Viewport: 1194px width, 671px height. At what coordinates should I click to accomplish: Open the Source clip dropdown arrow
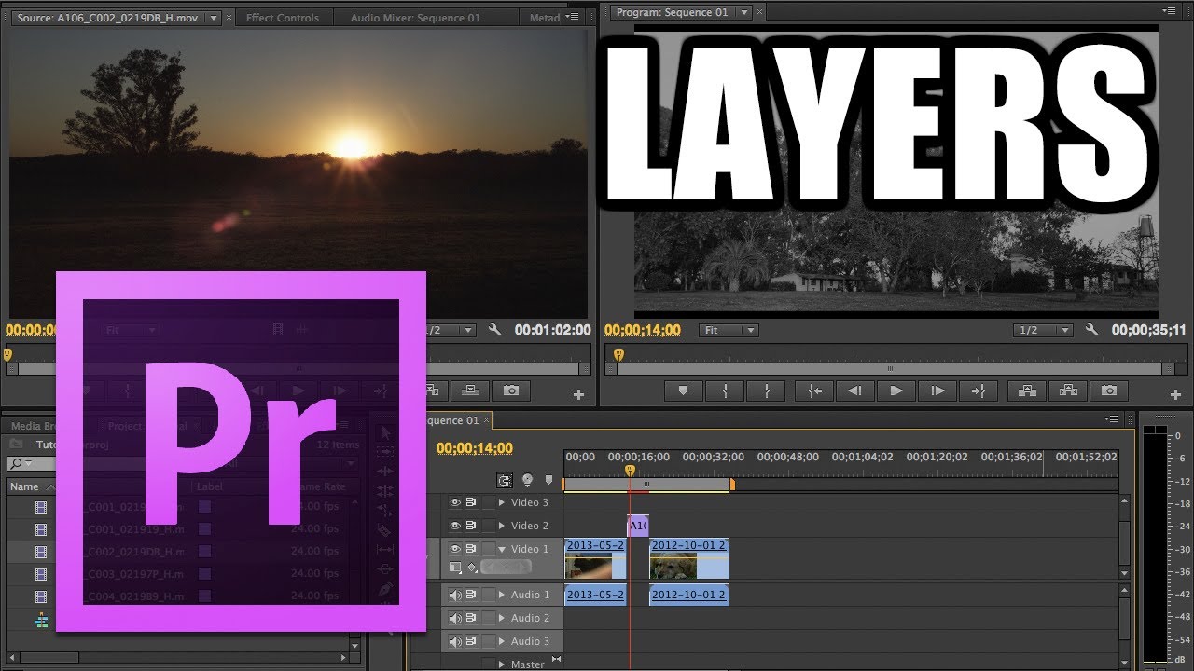point(214,18)
